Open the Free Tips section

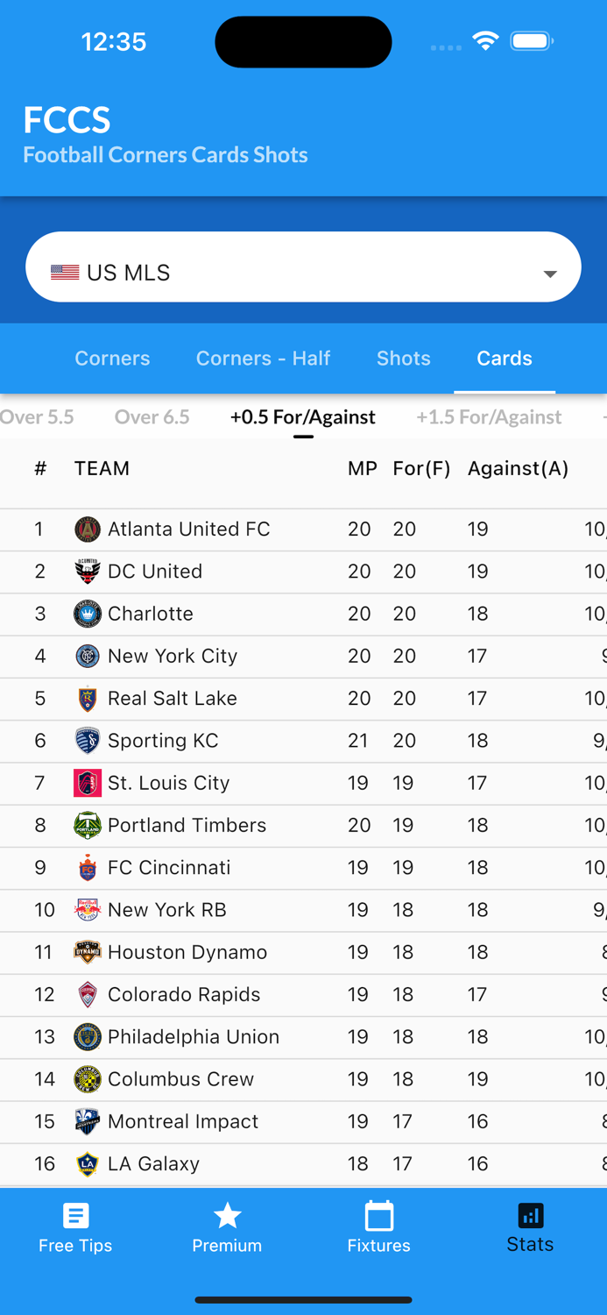[75, 1227]
